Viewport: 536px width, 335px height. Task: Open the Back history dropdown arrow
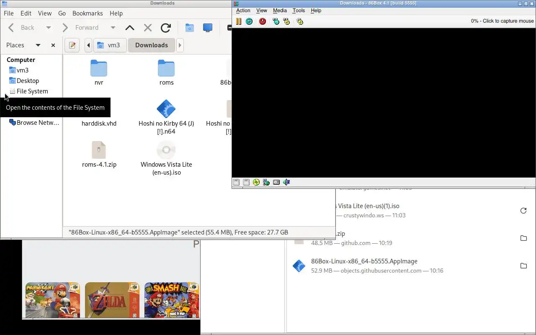click(49, 28)
